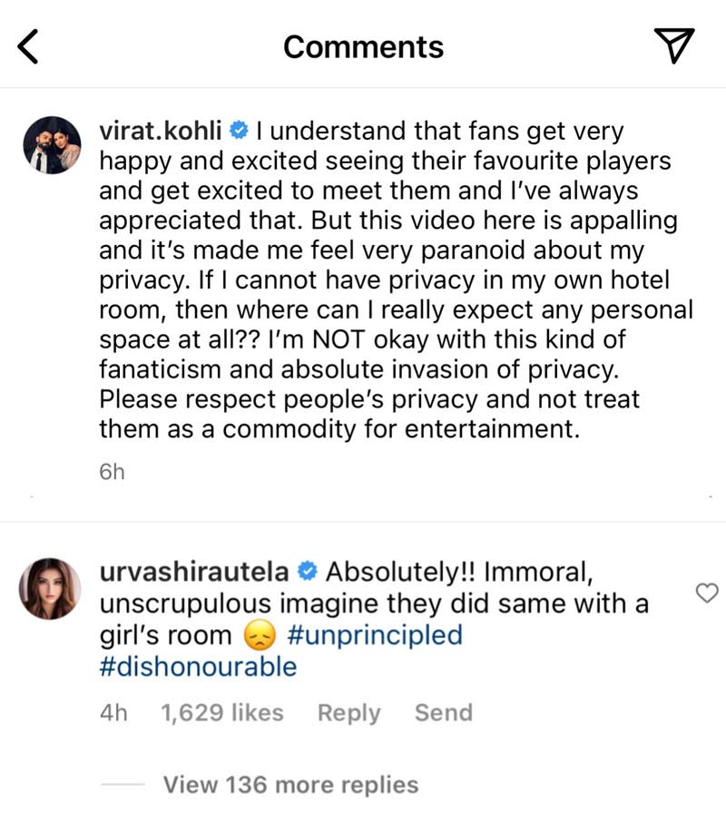This screenshot has height=815, width=726.
Task: Tap the back arrow icon
Action: click(28, 47)
